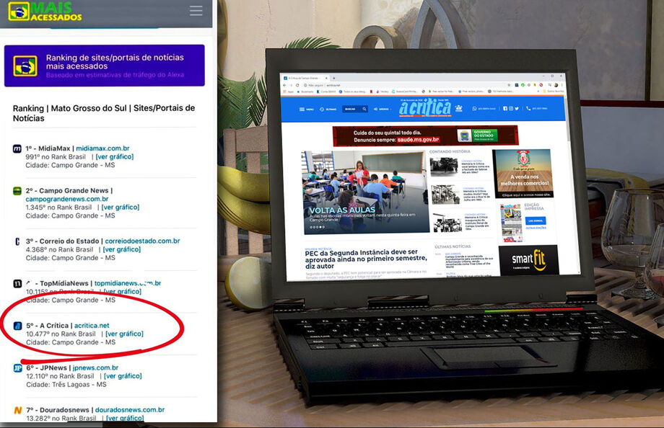Click the Chrome profile avatar

click(556, 85)
